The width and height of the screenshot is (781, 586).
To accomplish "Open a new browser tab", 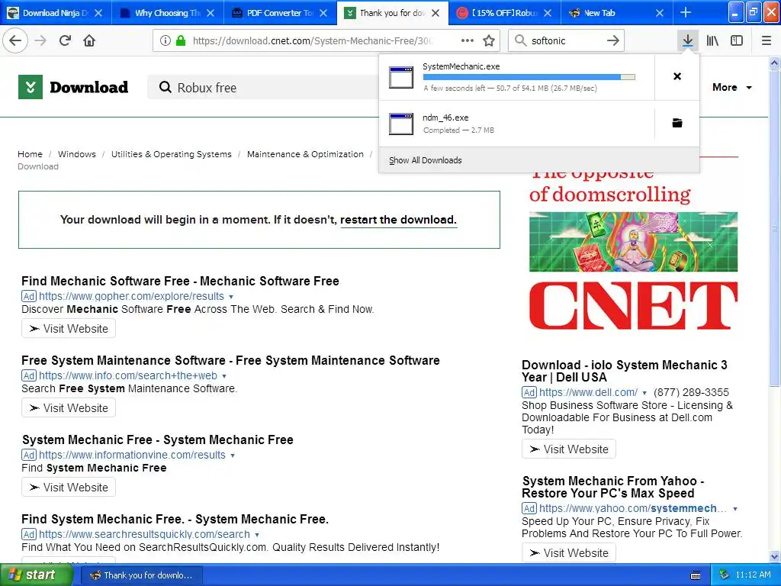I will pos(686,12).
